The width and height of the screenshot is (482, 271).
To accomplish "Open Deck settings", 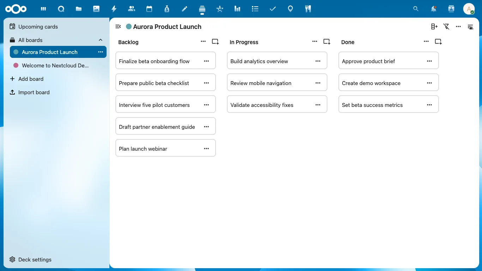I will tap(56, 259).
